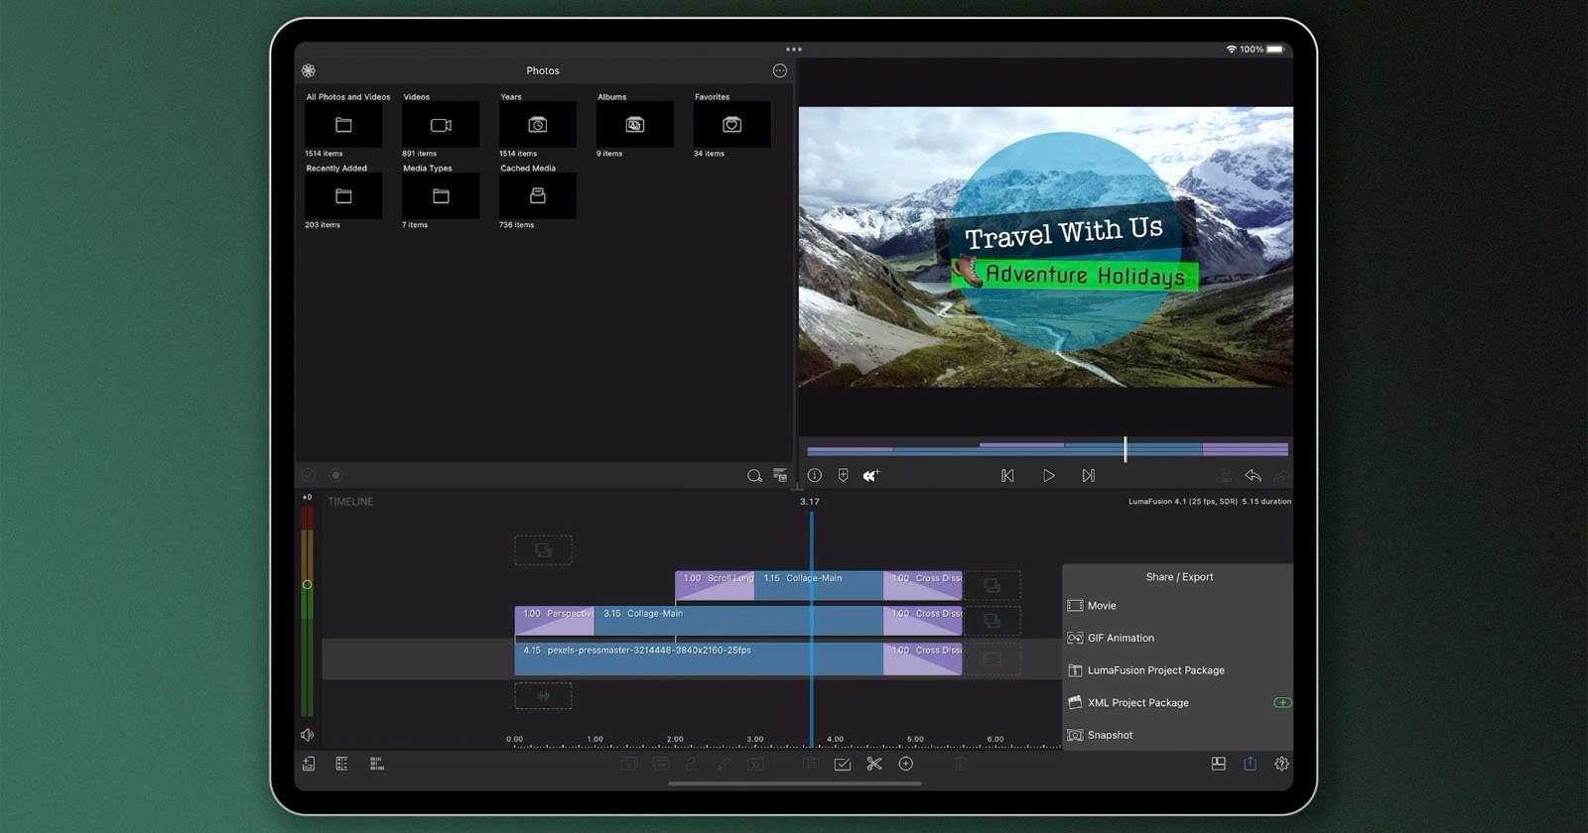Open the Recently Added folder
Screen dimensions: 1588x833
click(x=343, y=196)
